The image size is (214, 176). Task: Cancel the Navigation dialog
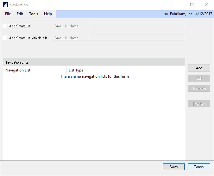point(199,167)
